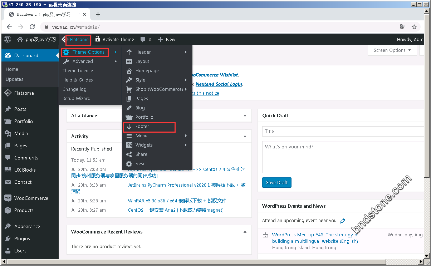Click the UX Blocks sidebar icon
The height and width of the screenshot is (266, 431).
point(8,170)
